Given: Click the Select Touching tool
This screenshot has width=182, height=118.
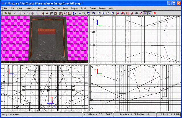Looking at the screenshot, I should click(47, 13).
